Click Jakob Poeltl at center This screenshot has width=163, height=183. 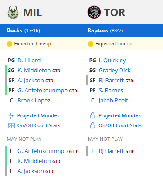point(114,101)
